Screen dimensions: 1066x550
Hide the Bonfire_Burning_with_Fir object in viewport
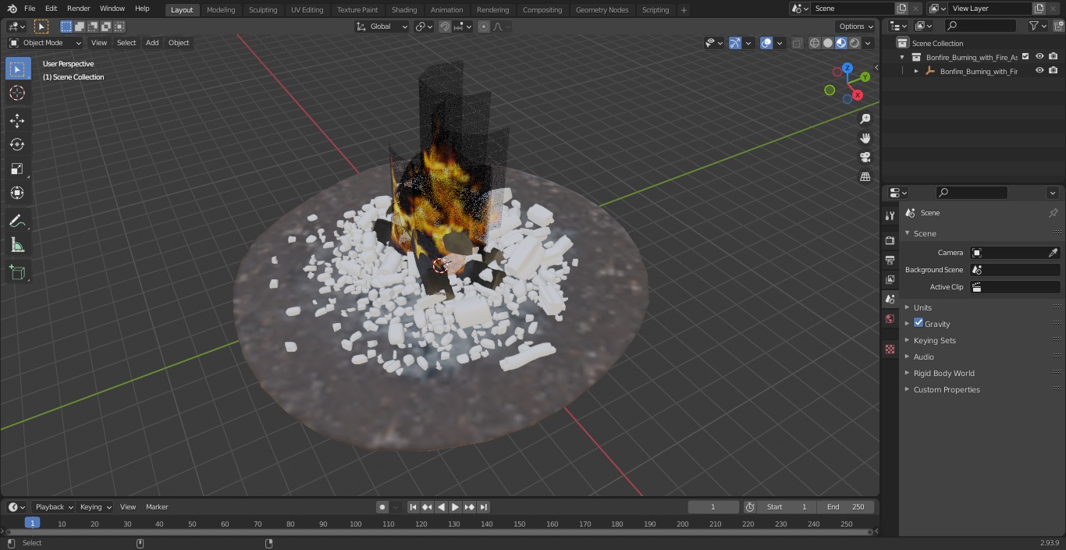click(1039, 70)
